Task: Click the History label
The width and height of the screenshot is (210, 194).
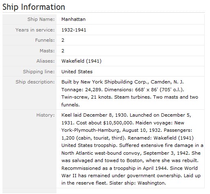Action: pyautogui.click(x=45, y=115)
